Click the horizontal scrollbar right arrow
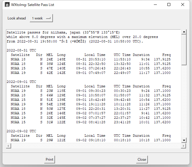 (183, 146)
